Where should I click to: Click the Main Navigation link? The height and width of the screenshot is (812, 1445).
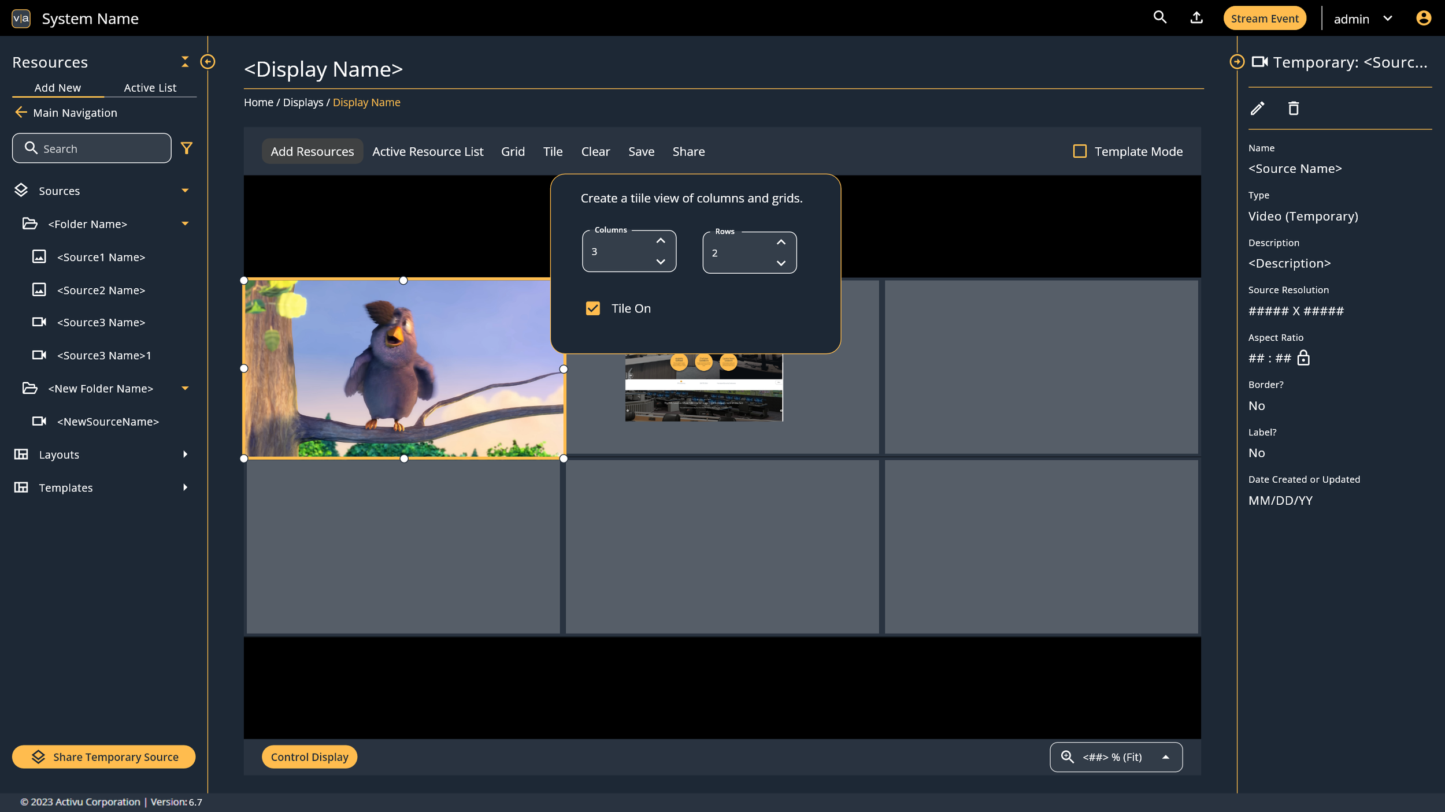pyautogui.click(x=75, y=113)
